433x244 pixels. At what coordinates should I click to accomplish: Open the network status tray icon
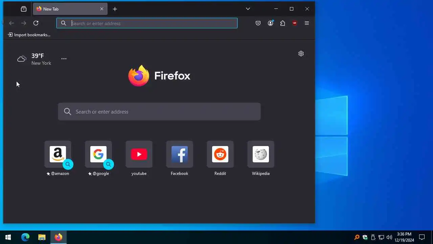(x=381, y=237)
